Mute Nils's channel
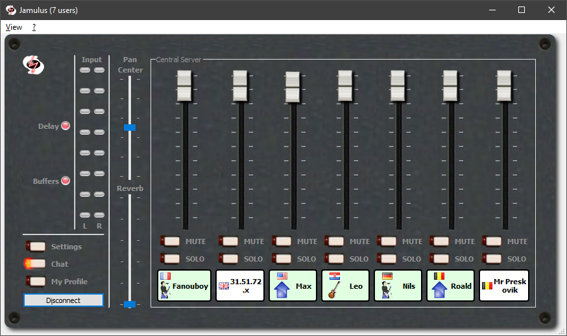 [387, 241]
